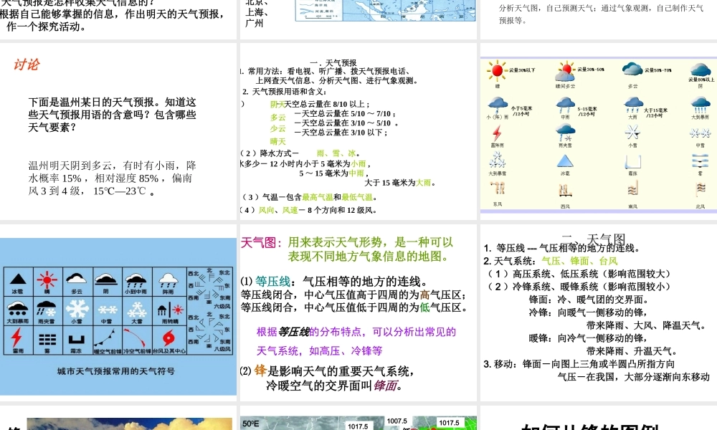Click caption 城市天气预报常用的天气符号
717x430 pixels.
(x=115, y=371)
